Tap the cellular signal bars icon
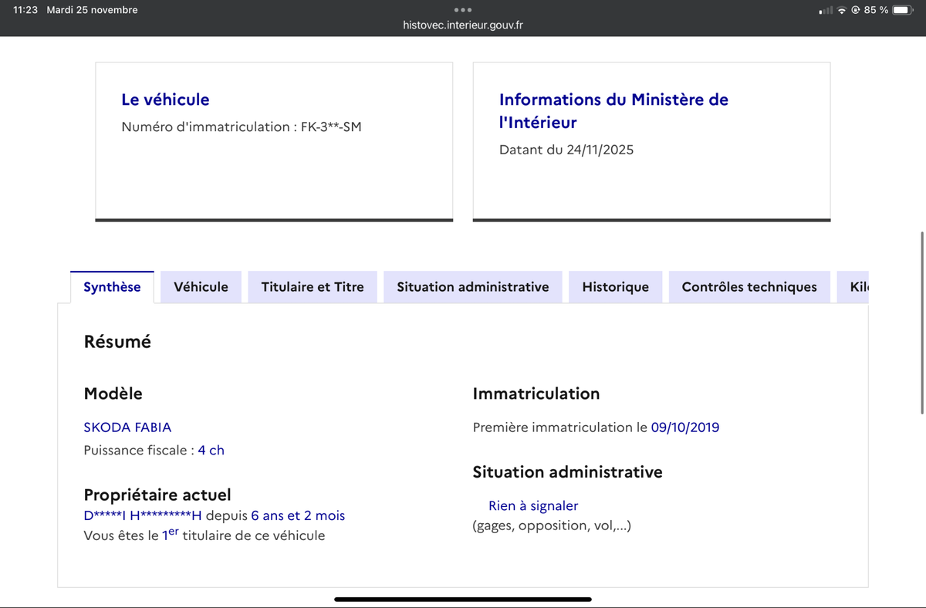The height and width of the screenshot is (608, 926). click(826, 10)
